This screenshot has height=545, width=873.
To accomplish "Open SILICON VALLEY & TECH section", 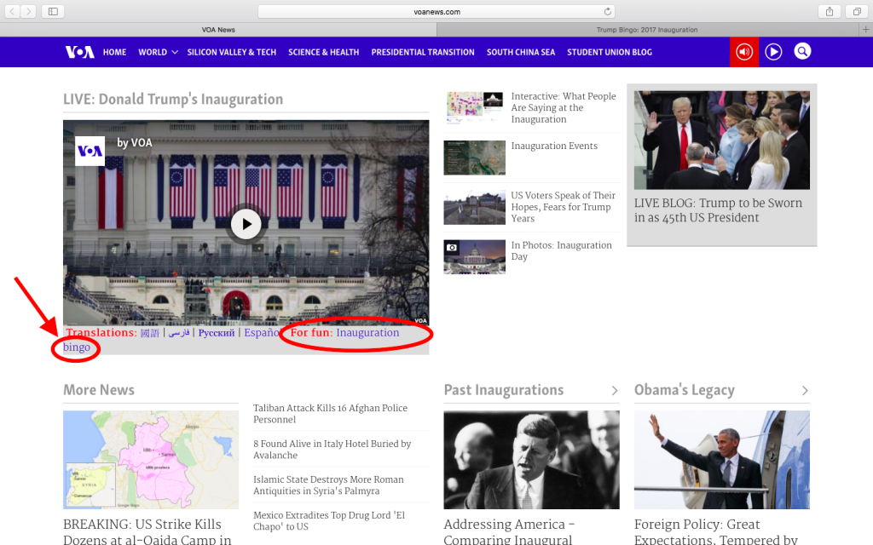I will click(232, 52).
